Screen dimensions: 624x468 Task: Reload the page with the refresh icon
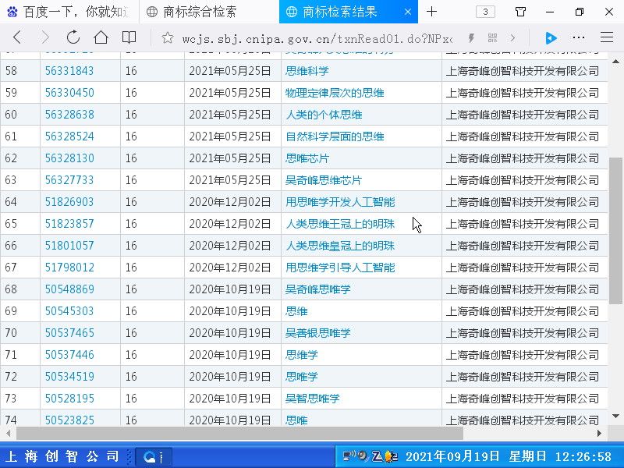coord(73,37)
